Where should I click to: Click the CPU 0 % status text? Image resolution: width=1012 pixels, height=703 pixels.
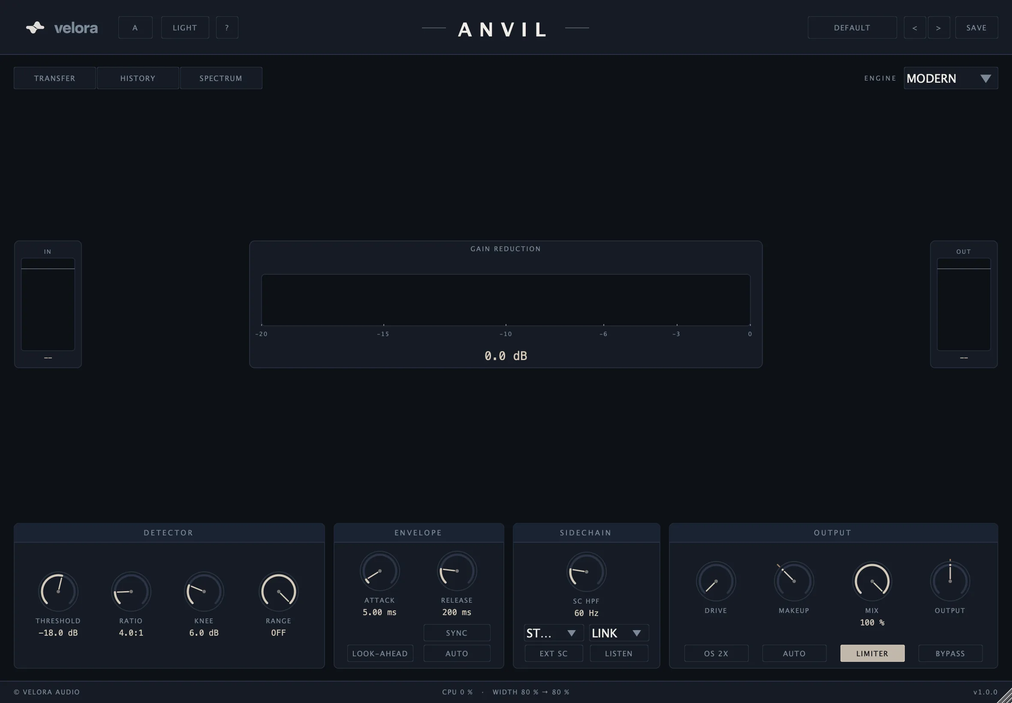457,692
